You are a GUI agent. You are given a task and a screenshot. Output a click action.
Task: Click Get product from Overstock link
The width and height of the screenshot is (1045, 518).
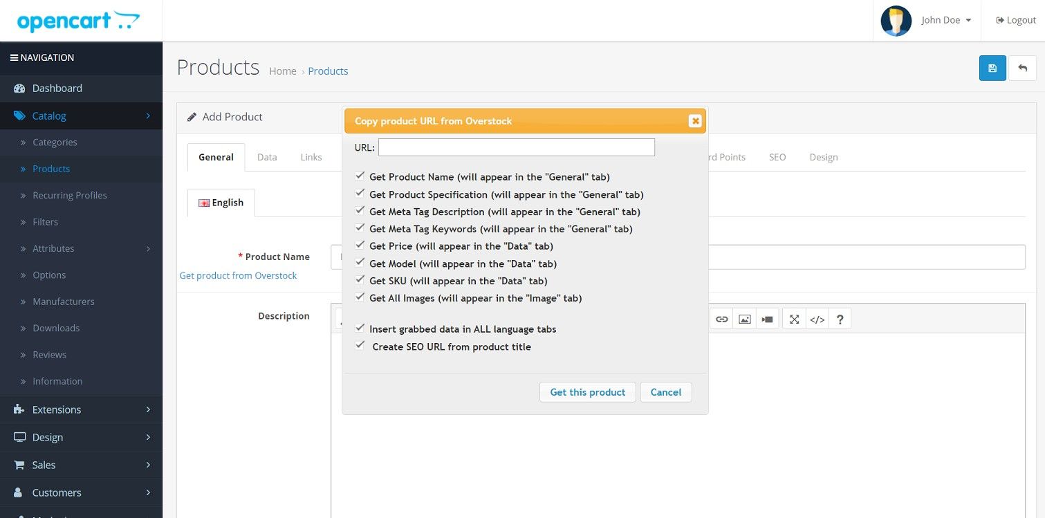pyautogui.click(x=238, y=275)
